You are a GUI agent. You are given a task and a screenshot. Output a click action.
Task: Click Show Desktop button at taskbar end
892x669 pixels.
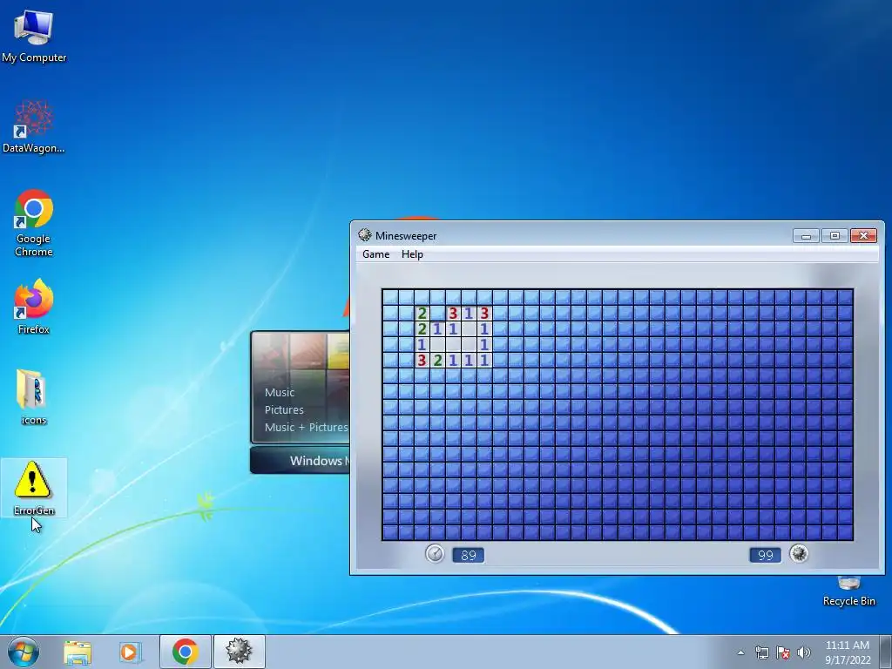[x=886, y=652]
